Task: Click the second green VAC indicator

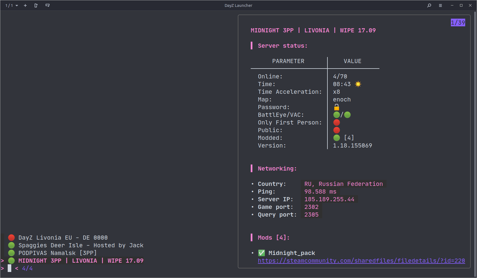Action: click(348, 115)
